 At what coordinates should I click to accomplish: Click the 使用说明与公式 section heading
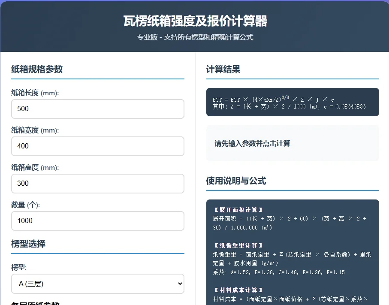click(x=236, y=181)
